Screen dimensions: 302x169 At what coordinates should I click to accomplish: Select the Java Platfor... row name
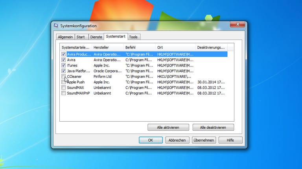pos(78,71)
